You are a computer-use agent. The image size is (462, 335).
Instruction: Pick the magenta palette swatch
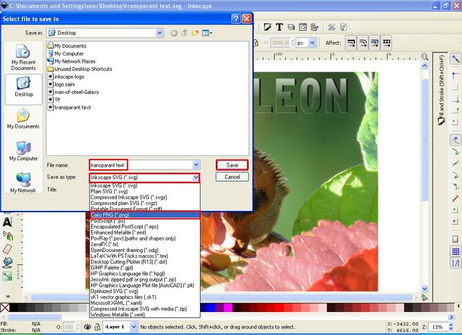(228, 308)
